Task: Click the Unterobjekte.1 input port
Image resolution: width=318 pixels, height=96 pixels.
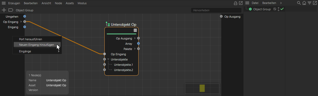Action: pyautogui.click(x=104, y=64)
